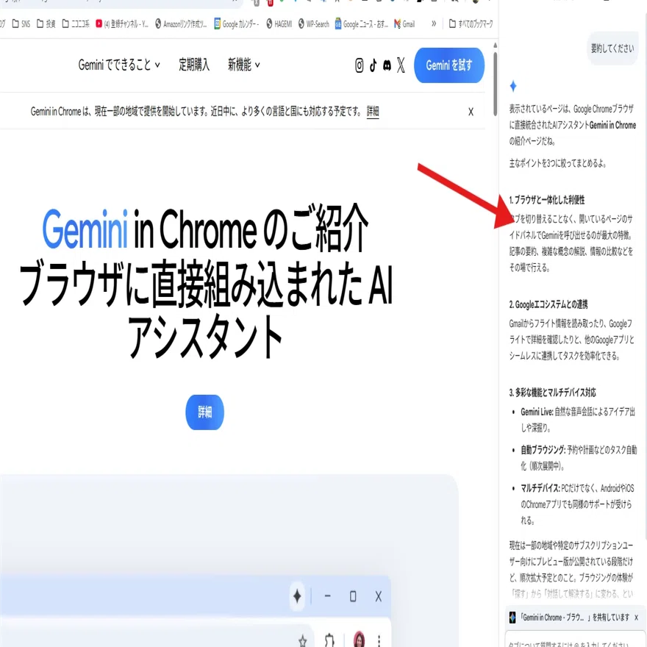Viewport: 647px width, 647px height.
Task: Click the page's vertical scrollbar thumb
Action: click(495, 84)
